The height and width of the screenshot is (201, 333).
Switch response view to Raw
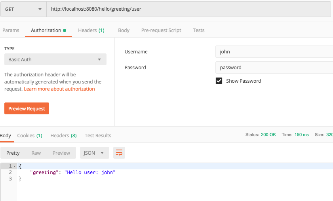[x=36, y=153]
